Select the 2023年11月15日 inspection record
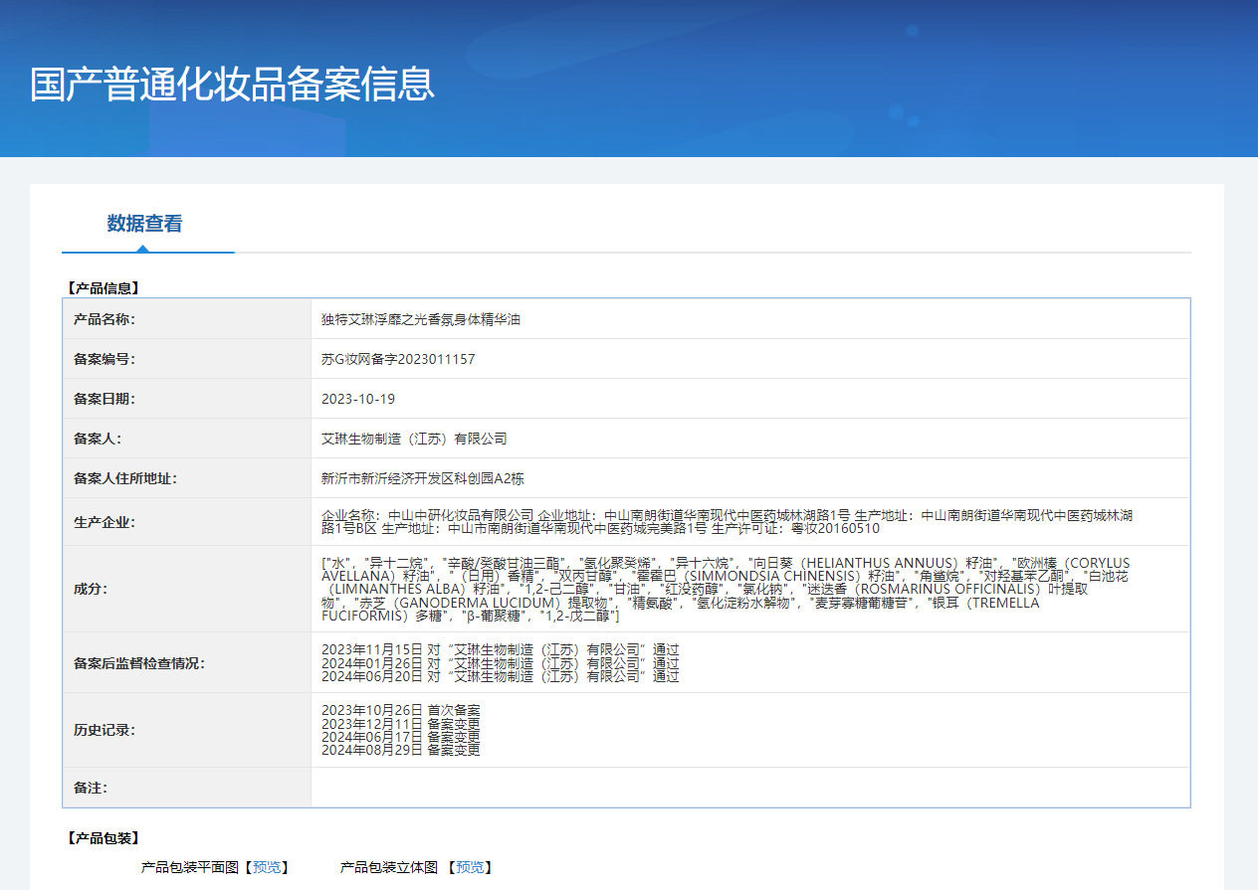Screen dimensions: 1258x890 coord(501,649)
